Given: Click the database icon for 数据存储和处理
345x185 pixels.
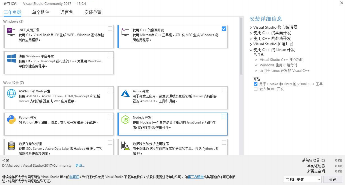Looking at the screenshot, I should click(x=11, y=146).
